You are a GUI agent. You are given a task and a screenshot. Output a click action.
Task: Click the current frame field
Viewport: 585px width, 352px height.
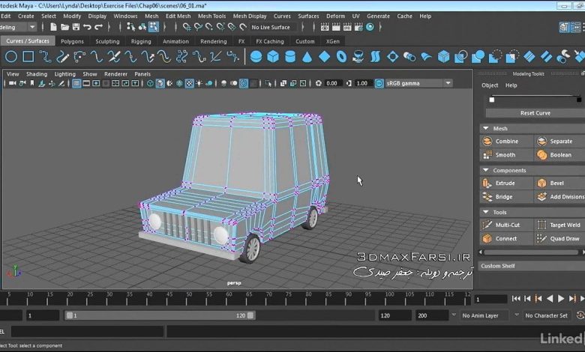[x=490, y=299]
